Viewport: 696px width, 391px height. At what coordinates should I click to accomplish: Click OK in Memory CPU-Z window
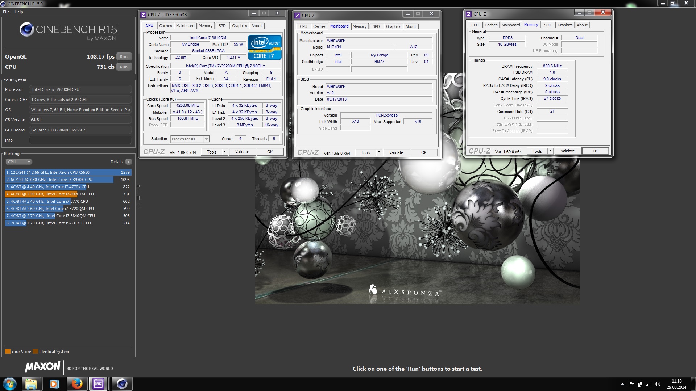tap(596, 151)
